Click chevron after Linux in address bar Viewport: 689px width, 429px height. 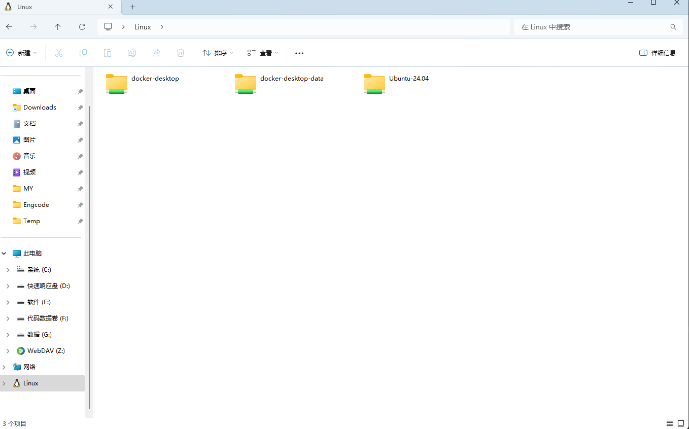tap(162, 27)
